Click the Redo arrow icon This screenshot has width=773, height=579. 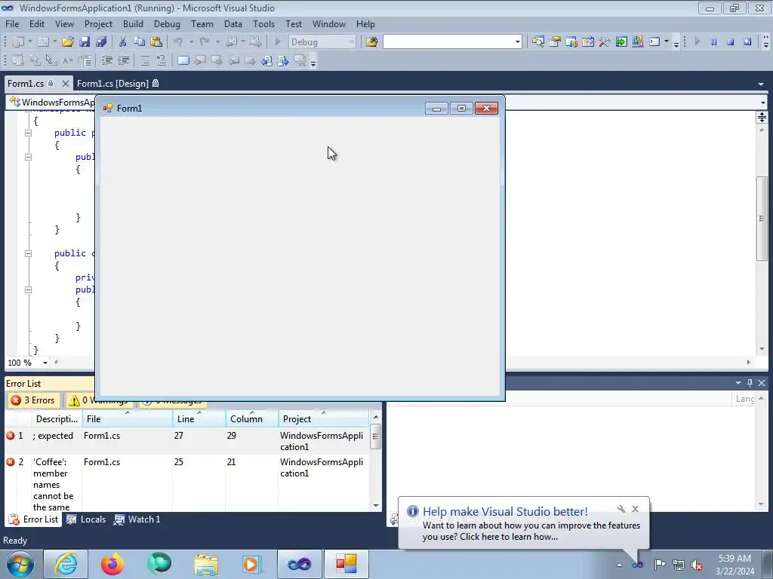[x=204, y=42]
